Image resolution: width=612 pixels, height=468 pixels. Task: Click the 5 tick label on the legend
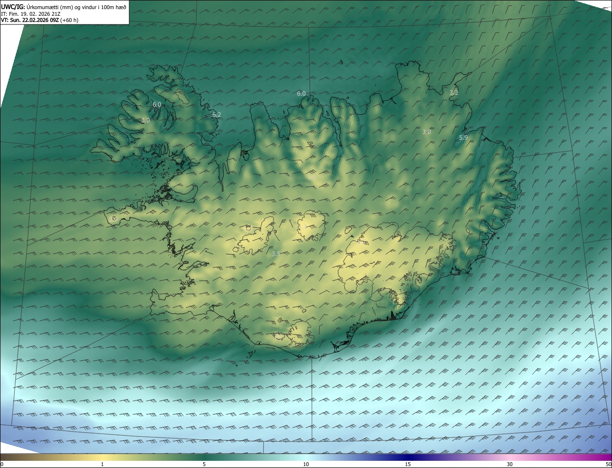(204, 464)
